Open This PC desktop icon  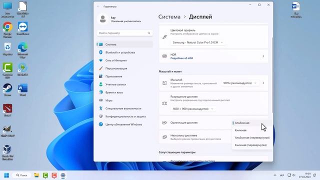pyautogui.click(x=7, y=9)
